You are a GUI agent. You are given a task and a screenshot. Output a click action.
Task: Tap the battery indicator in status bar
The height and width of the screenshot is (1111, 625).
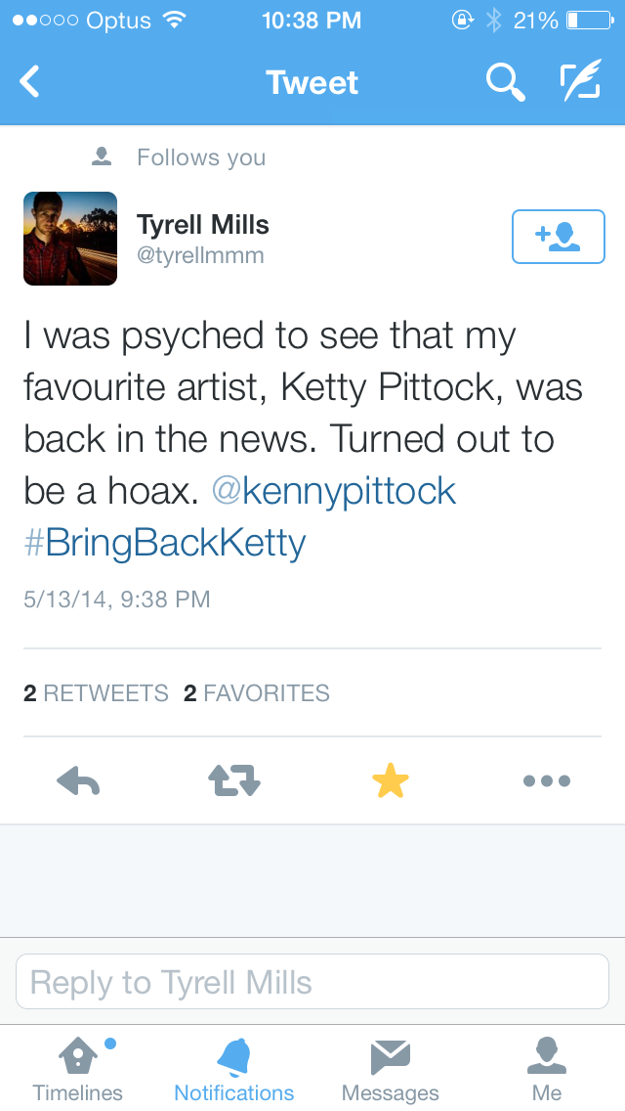[x=586, y=20]
